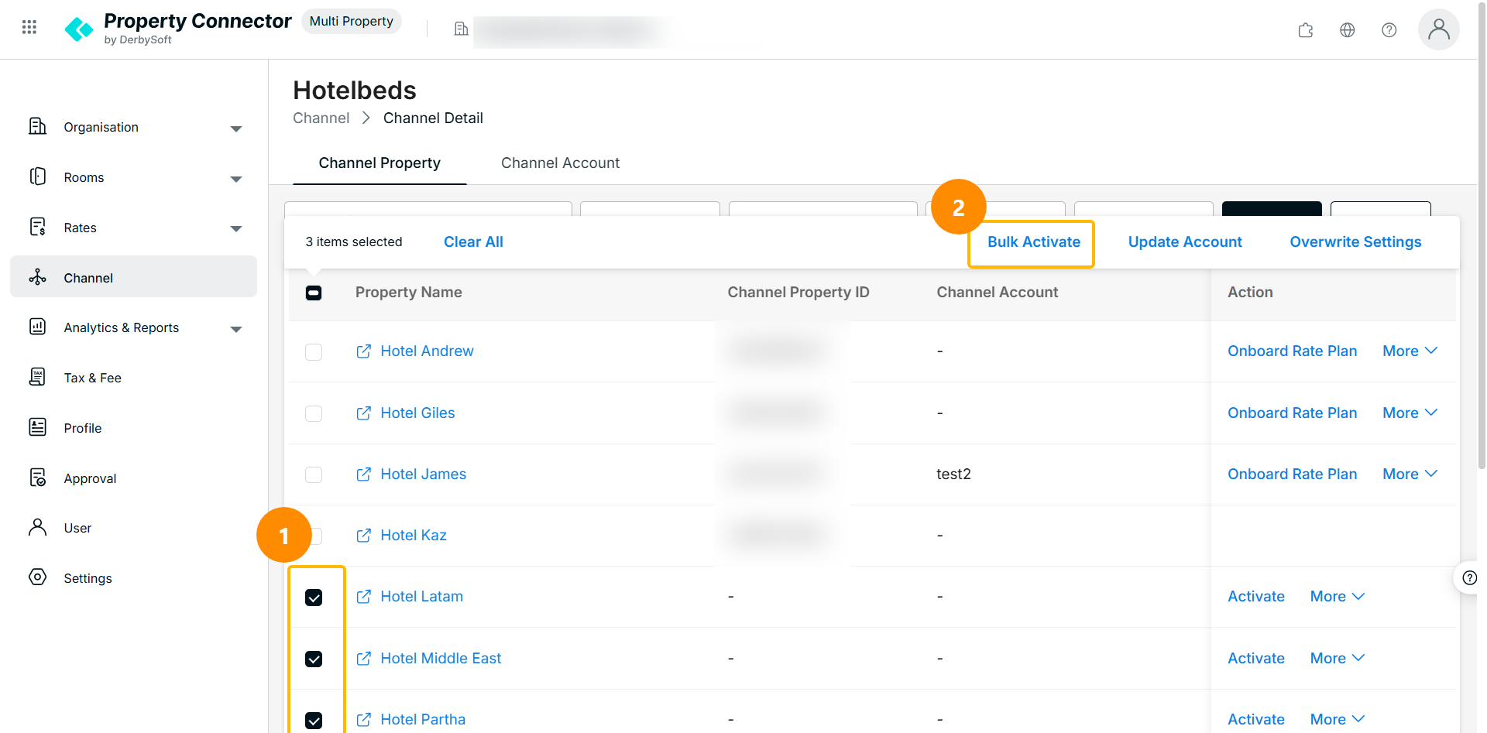Open Hotel Middle East external link icon
The width and height of the screenshot is (1487, 733).
363,659
